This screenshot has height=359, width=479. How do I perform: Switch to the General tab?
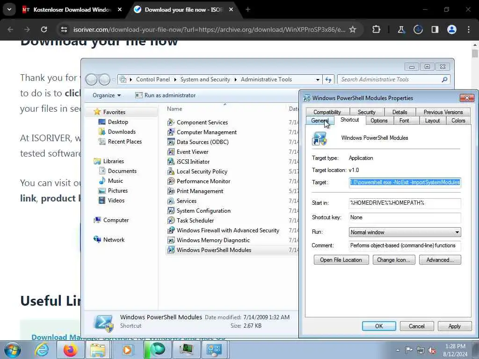(x=320, y=121)
